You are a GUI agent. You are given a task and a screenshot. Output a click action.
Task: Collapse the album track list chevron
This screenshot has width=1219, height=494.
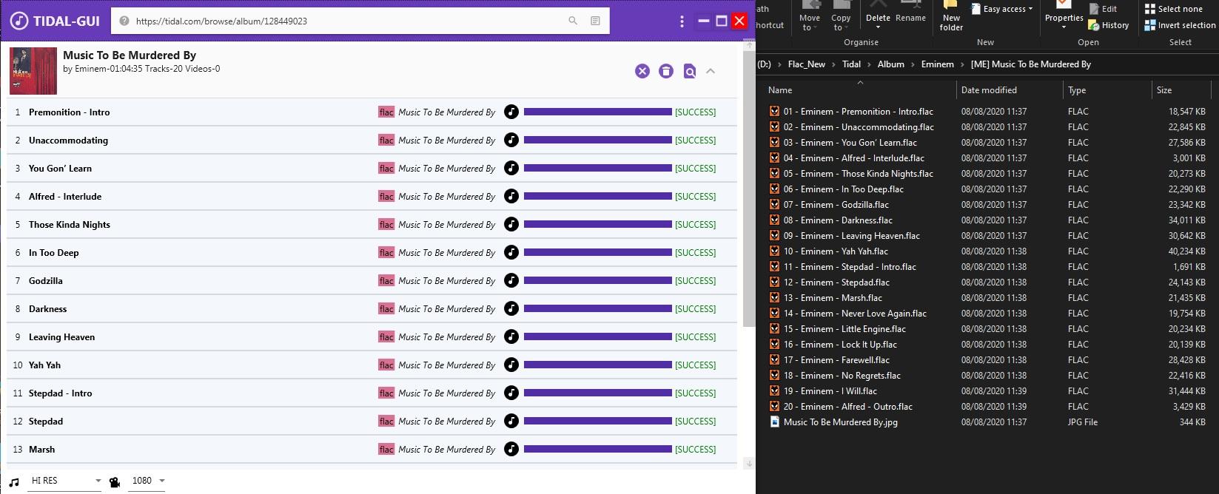coord(711,71)
